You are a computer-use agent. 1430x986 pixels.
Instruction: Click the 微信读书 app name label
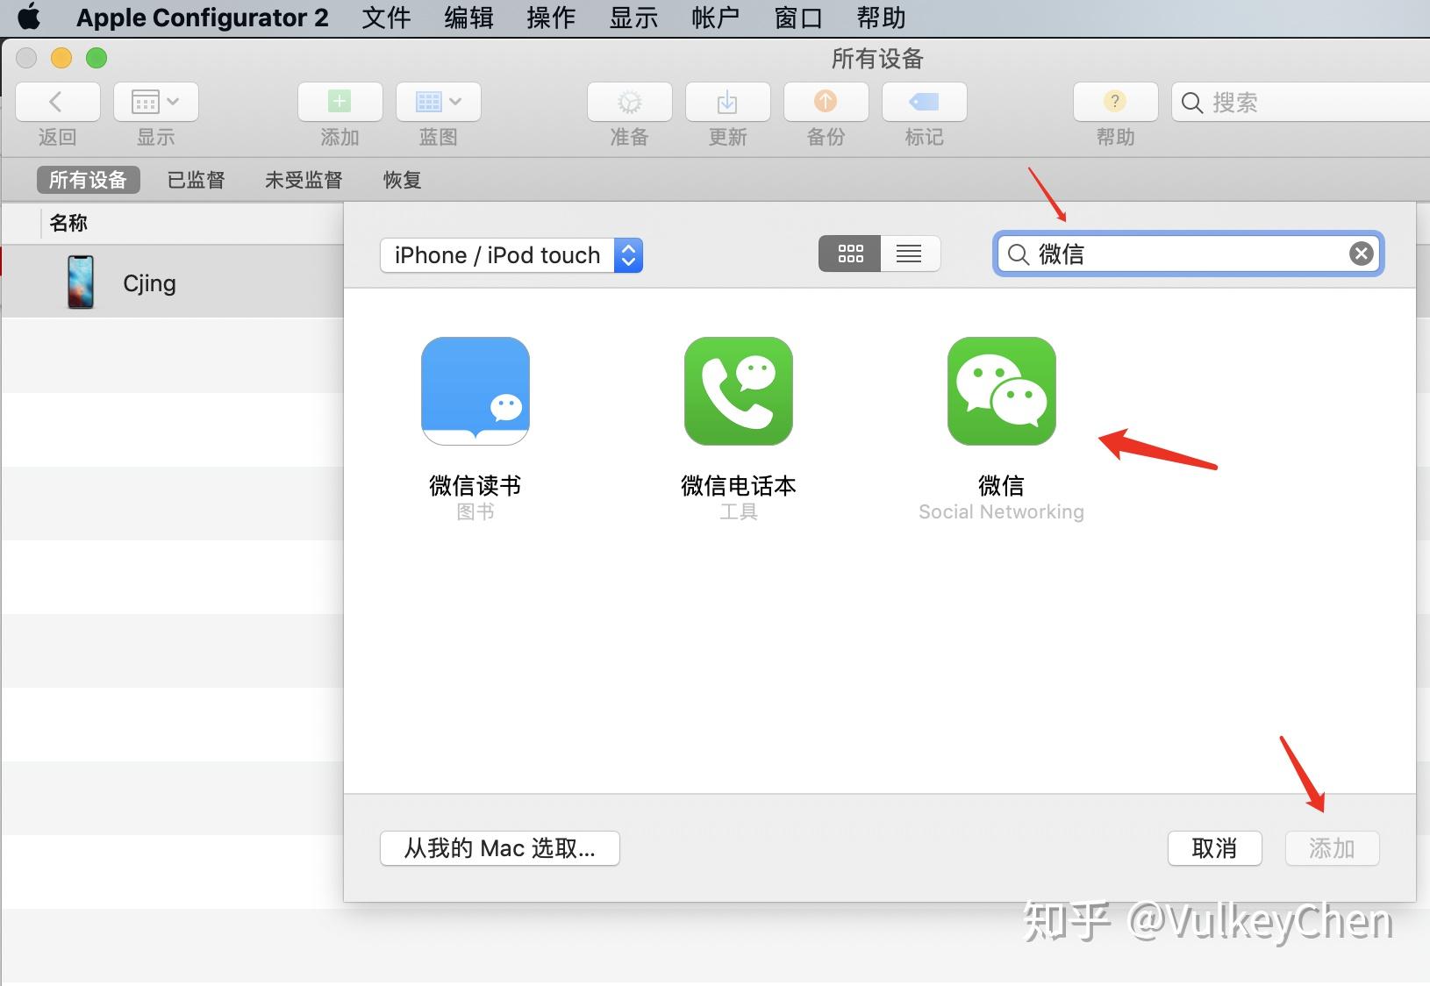point(475,485)
